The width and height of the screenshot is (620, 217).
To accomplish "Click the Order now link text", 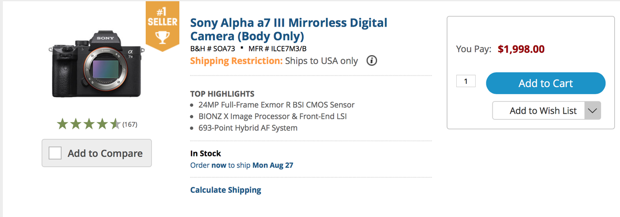I will 208,165.
